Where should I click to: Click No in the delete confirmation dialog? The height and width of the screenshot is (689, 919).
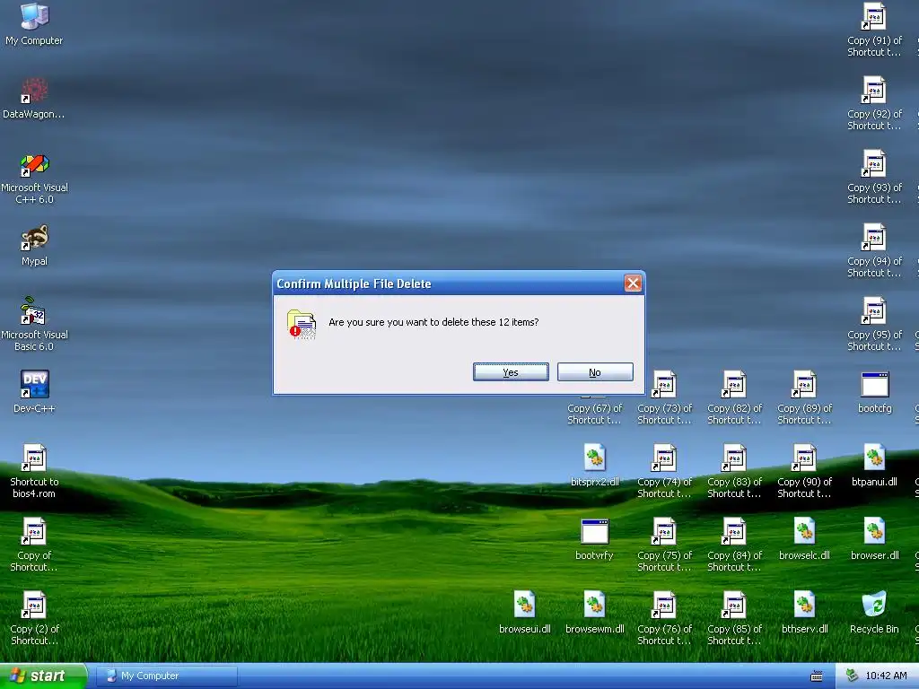coord(595,372)
